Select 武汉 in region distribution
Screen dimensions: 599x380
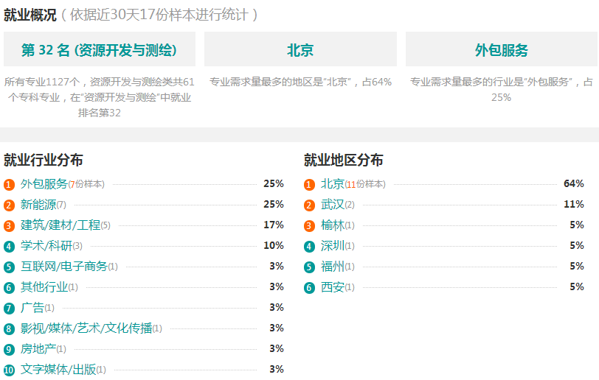pyautogui.click(x=333, y=205)
